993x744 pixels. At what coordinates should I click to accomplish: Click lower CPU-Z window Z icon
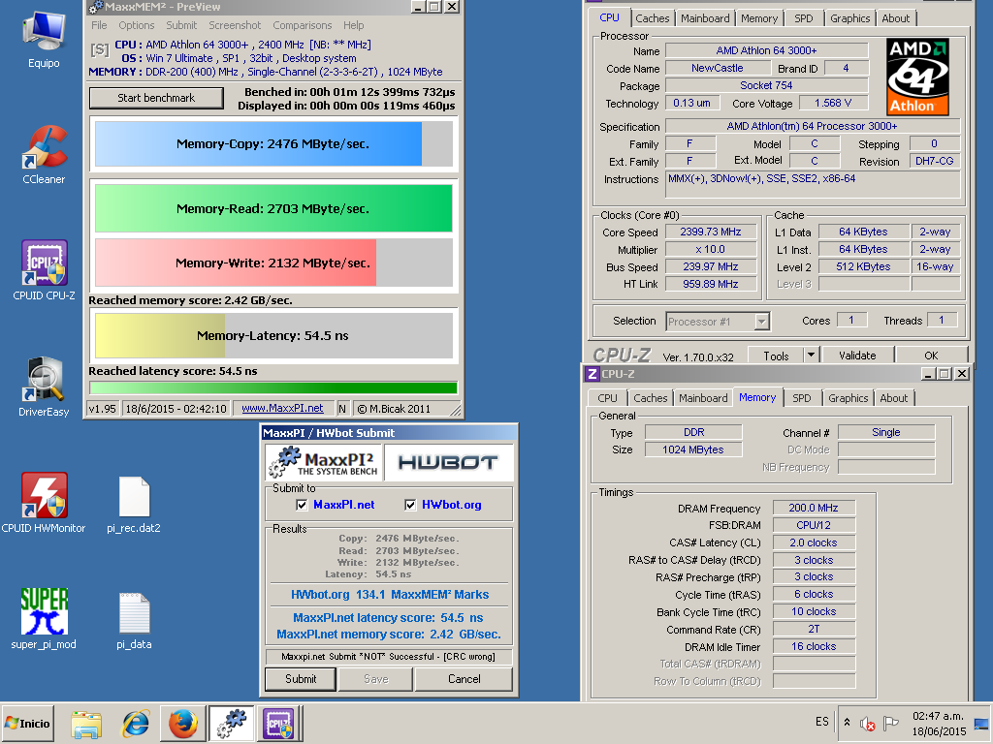(593, 374)
